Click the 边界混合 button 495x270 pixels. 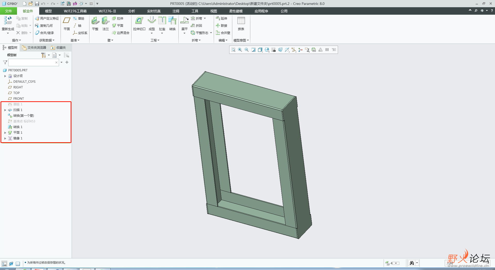point(121,33)
